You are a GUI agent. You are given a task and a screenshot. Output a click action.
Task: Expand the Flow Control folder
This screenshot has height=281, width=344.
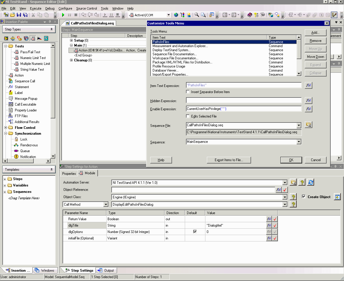click(x=6, y=128)
